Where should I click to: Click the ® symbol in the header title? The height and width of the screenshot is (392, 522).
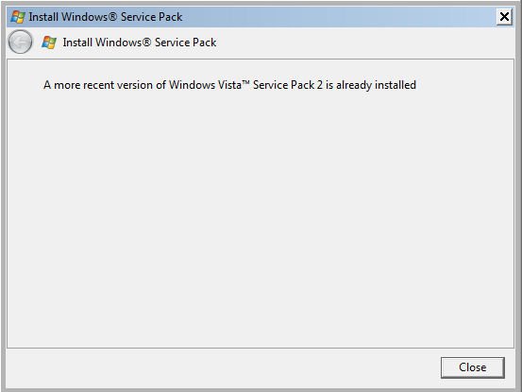[x=146, y=43]
